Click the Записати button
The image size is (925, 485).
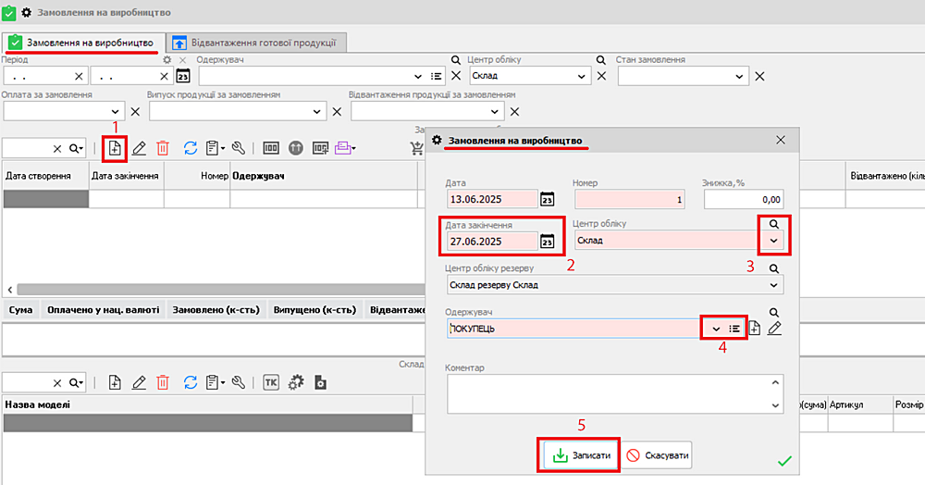pyautogui.click(x=580, y=455)
